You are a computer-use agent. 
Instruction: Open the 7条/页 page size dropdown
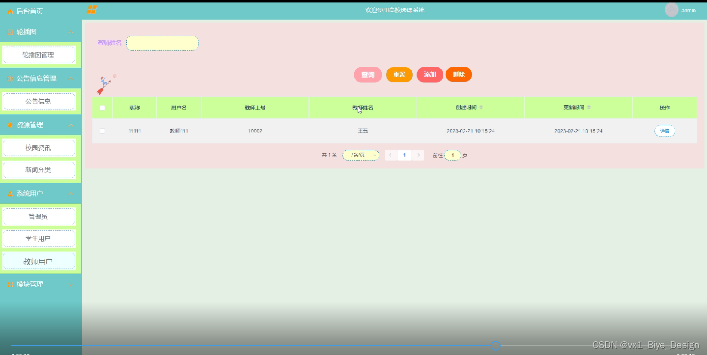(x=361, y=155)
